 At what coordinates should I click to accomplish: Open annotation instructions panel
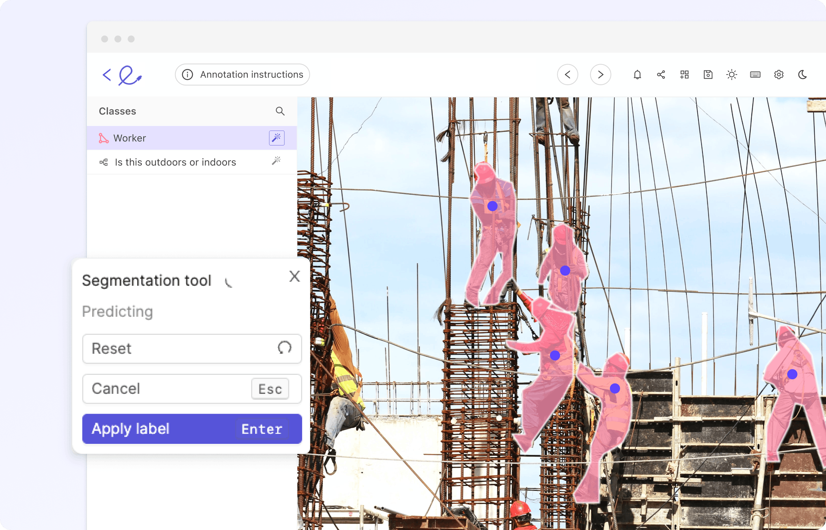pos(243,75)
